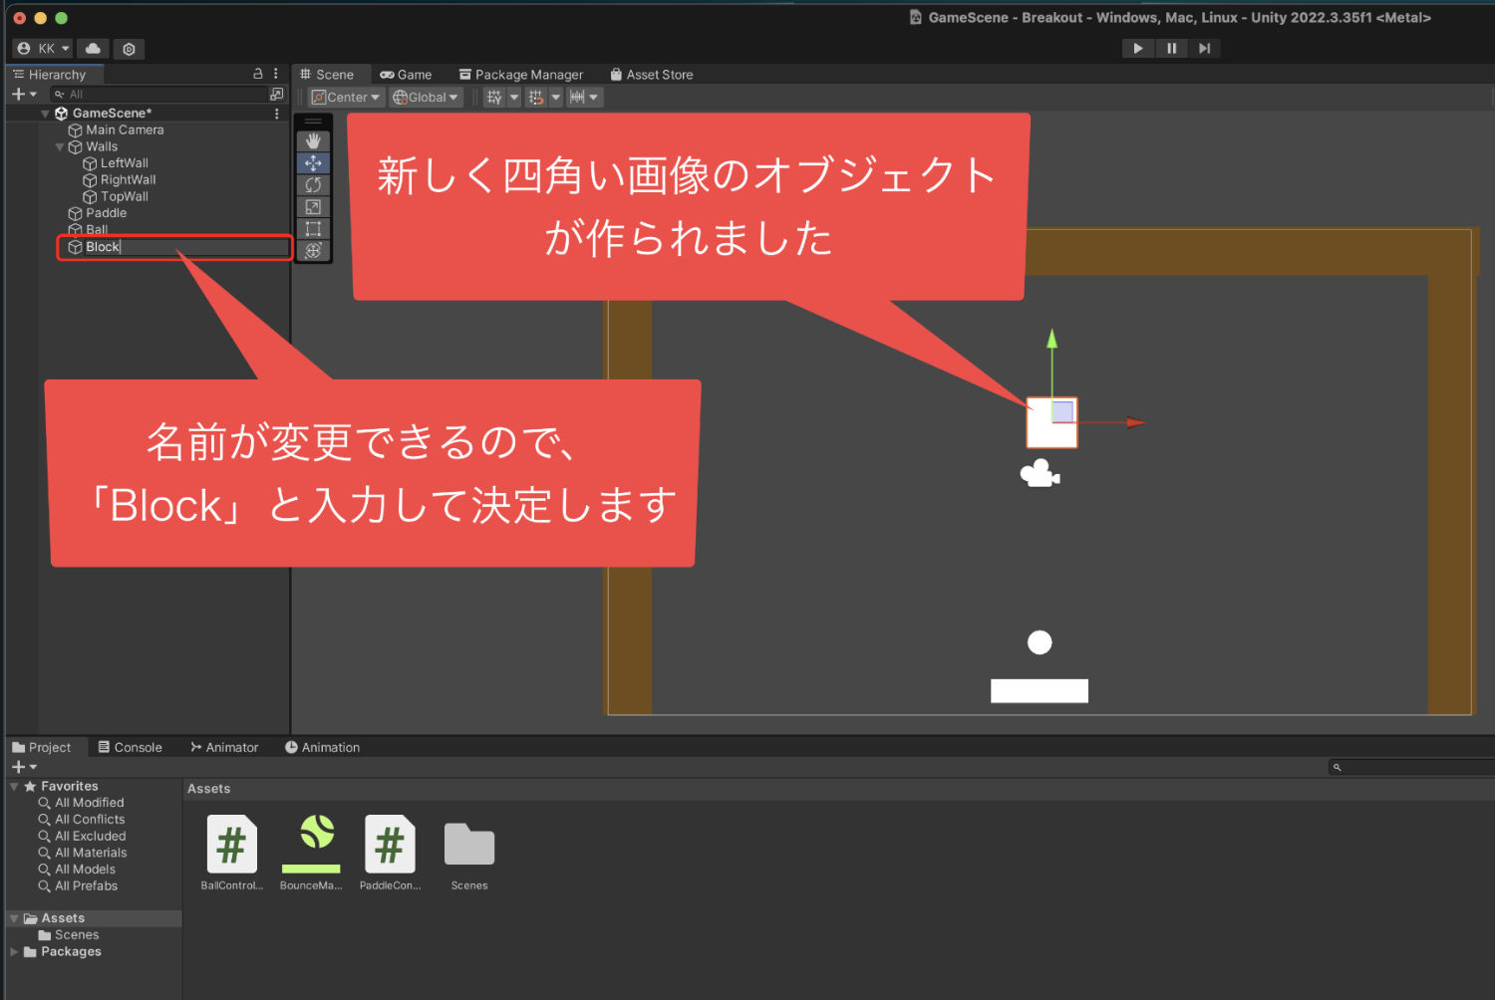Viewport: 1495px width, 1000px height.
Task: Toggle the Hierarchy panel lock
Action: (x=258, y=74)
